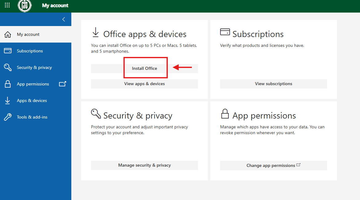
Task: Click the card icon beside sidebar Subscriptions
Action: tap(8, 51)
